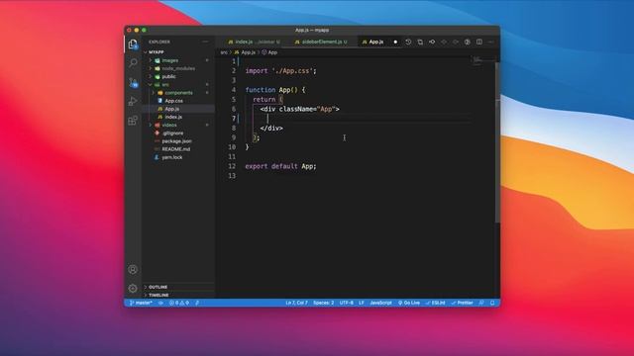Click master branch in status bar
The image size is (634, 356).
click(x=141, y=303)
